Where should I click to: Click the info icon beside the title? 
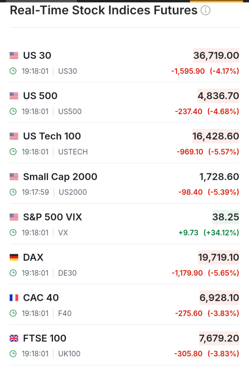pyautogui.click(x=205, y=11)
